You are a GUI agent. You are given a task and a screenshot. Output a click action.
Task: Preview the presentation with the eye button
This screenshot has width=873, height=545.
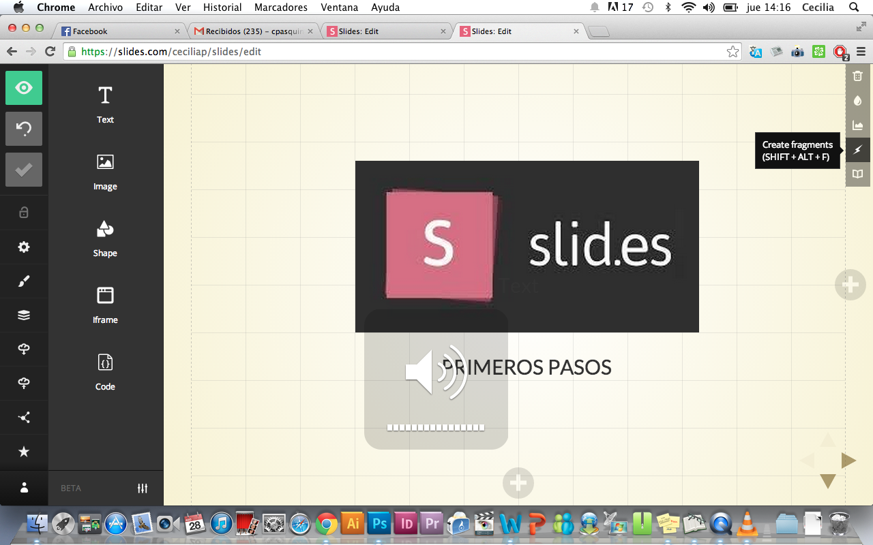[x=24, y=88]
